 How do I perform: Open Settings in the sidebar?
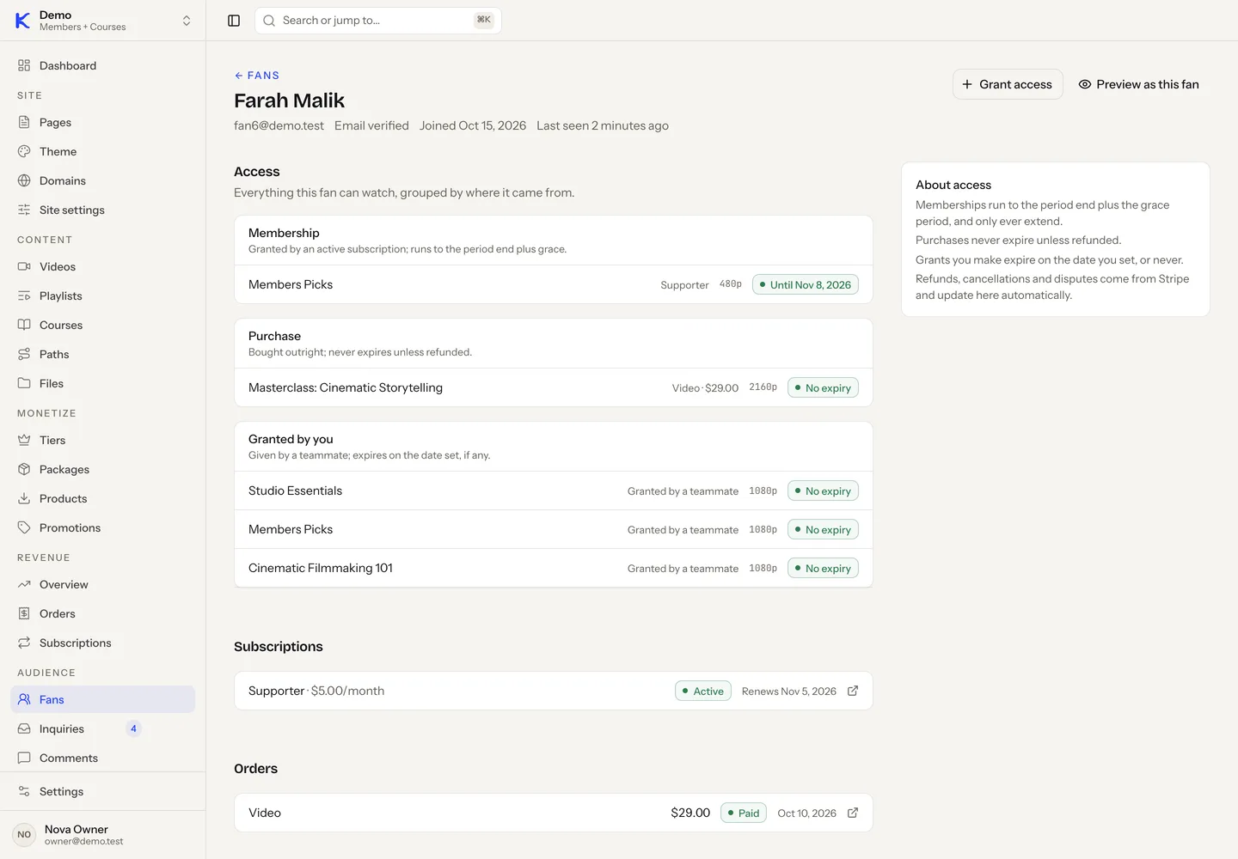(x=103, y=791)
